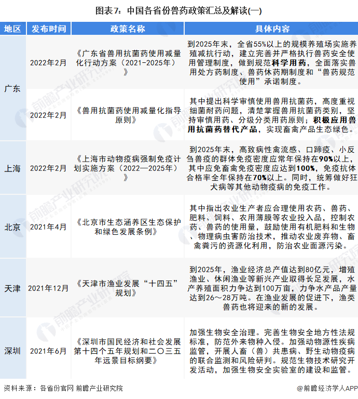Click the 2021年12月 date cell
The height and width of the screenshot is (399, 358).
pos(48,288)
